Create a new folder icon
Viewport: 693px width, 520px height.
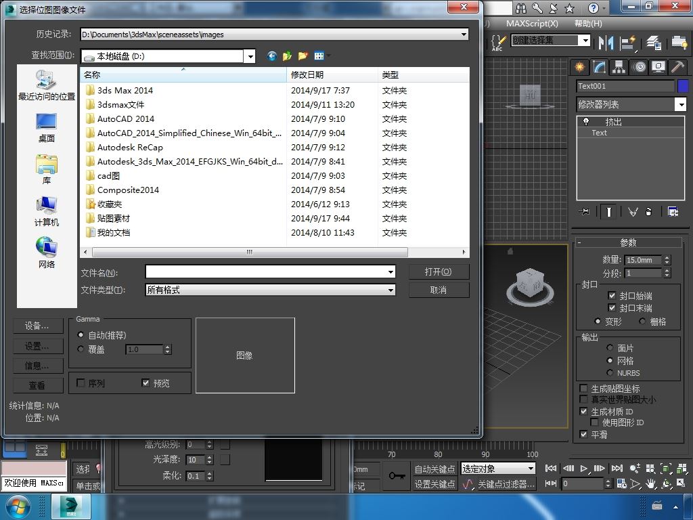click(303, 56)
